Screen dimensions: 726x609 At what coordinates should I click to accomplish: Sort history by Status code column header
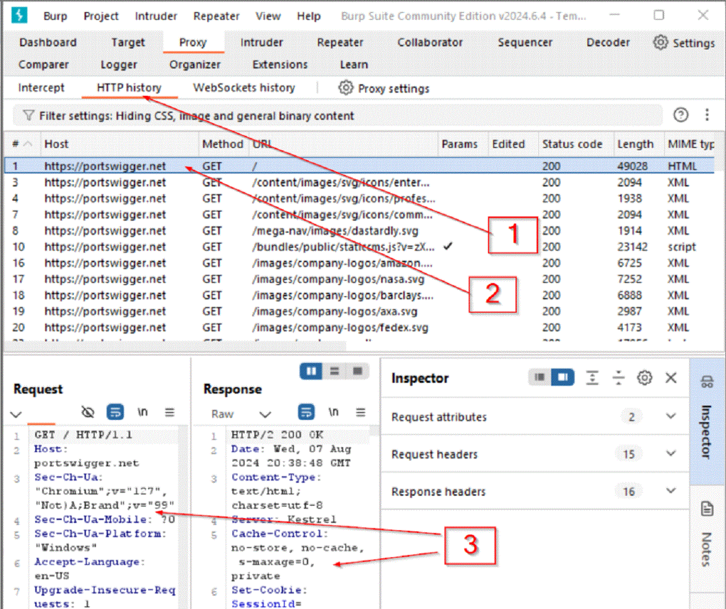tap(572, 144)
